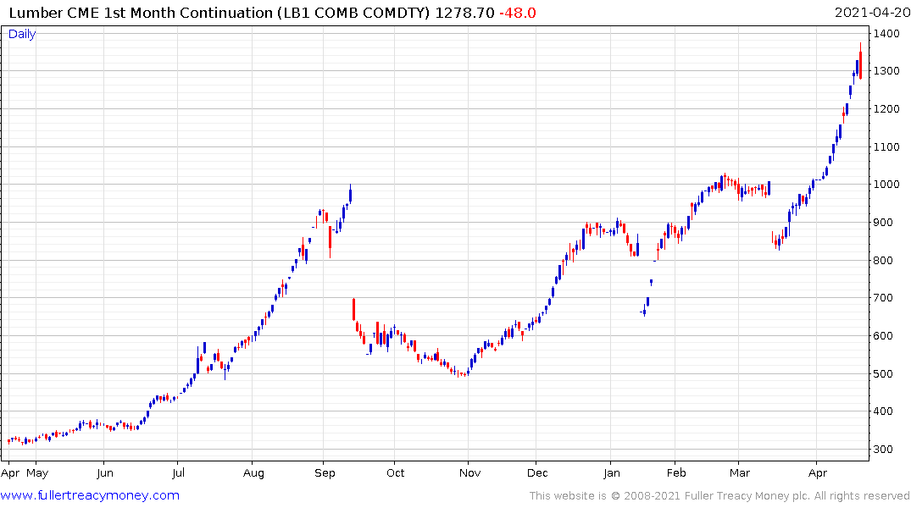The width and height of the screenshot is (911, 508).
Task: Select the chart title 'Lumber CME 1st Month Continuation'
Action: (x=141, y=12)
